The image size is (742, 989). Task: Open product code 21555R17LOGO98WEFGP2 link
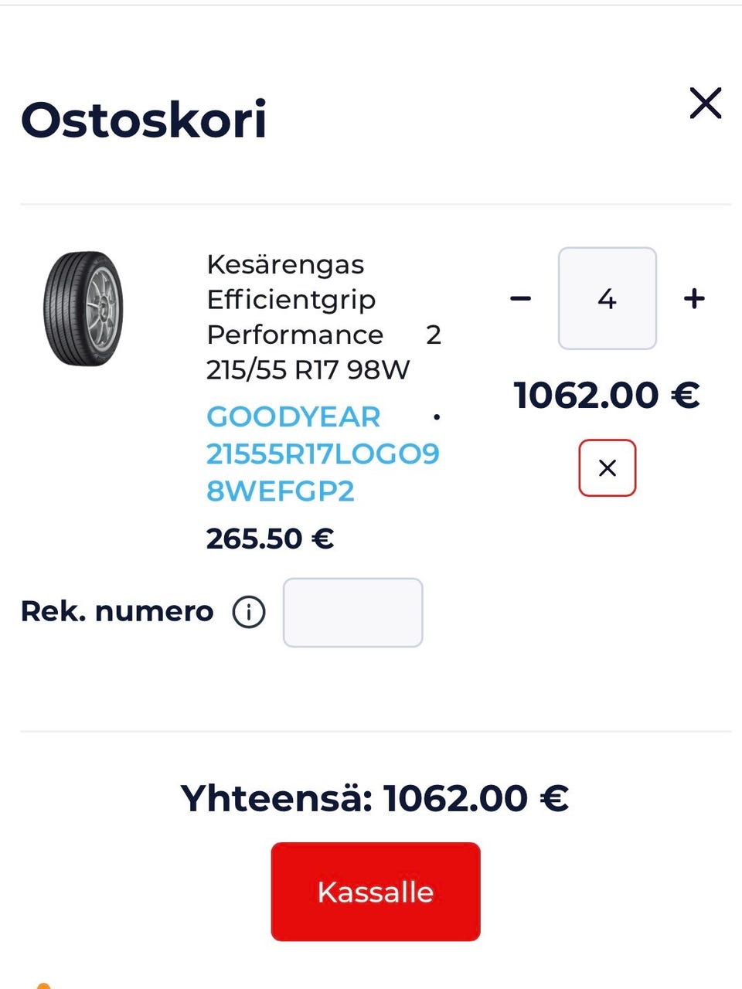click(x=322, y=471)
